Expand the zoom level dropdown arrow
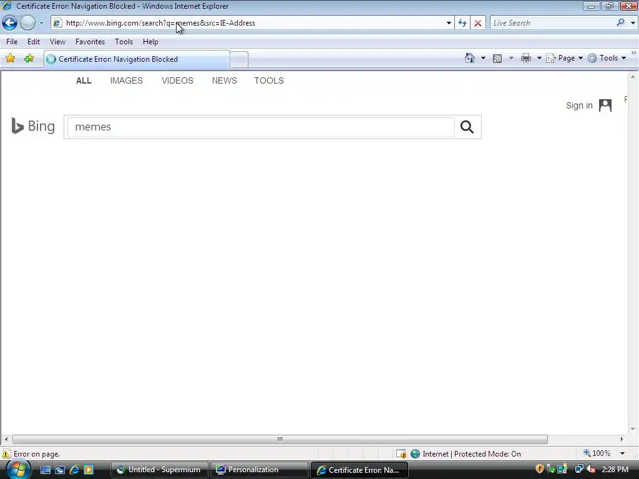The height and width of the screenshot is (479, 639). point(622,453)
